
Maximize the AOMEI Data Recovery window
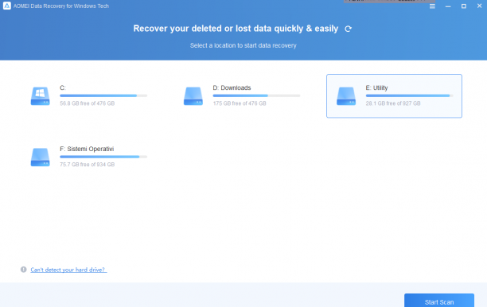464,6
